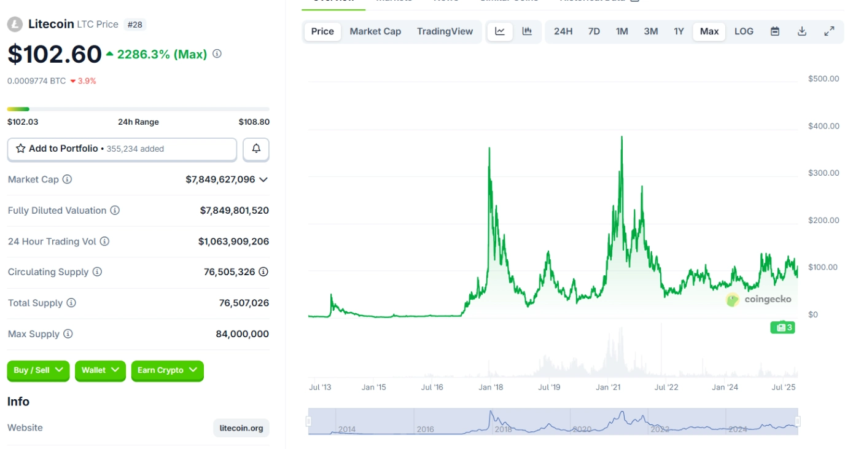
Task: Click the price alert bell icon
Action: [x=256, y=149]
